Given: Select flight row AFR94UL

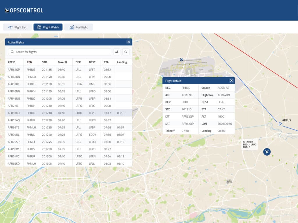Looking at the screenshot, I should click(x=69, y=134).
